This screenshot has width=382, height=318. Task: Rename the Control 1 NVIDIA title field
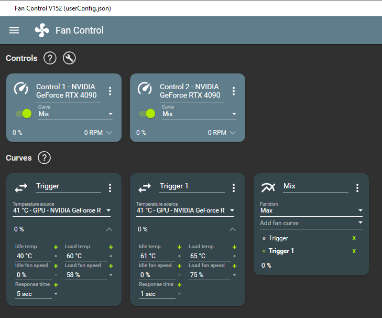coord(69,91)
